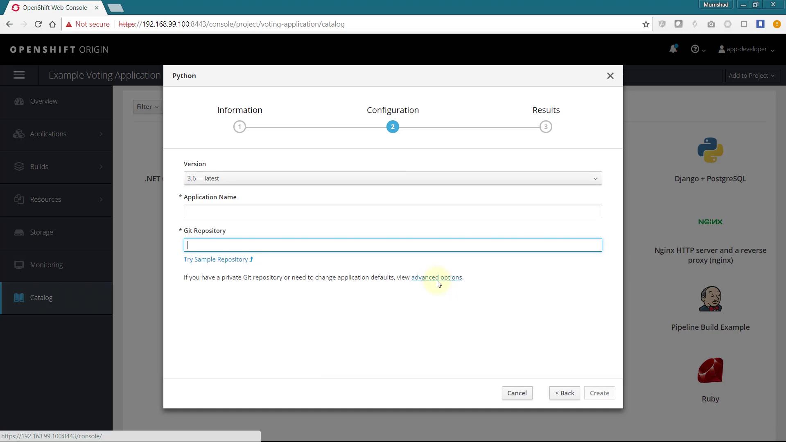Click the OpenShift Origin logo
Viewport: 786px width, 442px height.
pos(59,50)
